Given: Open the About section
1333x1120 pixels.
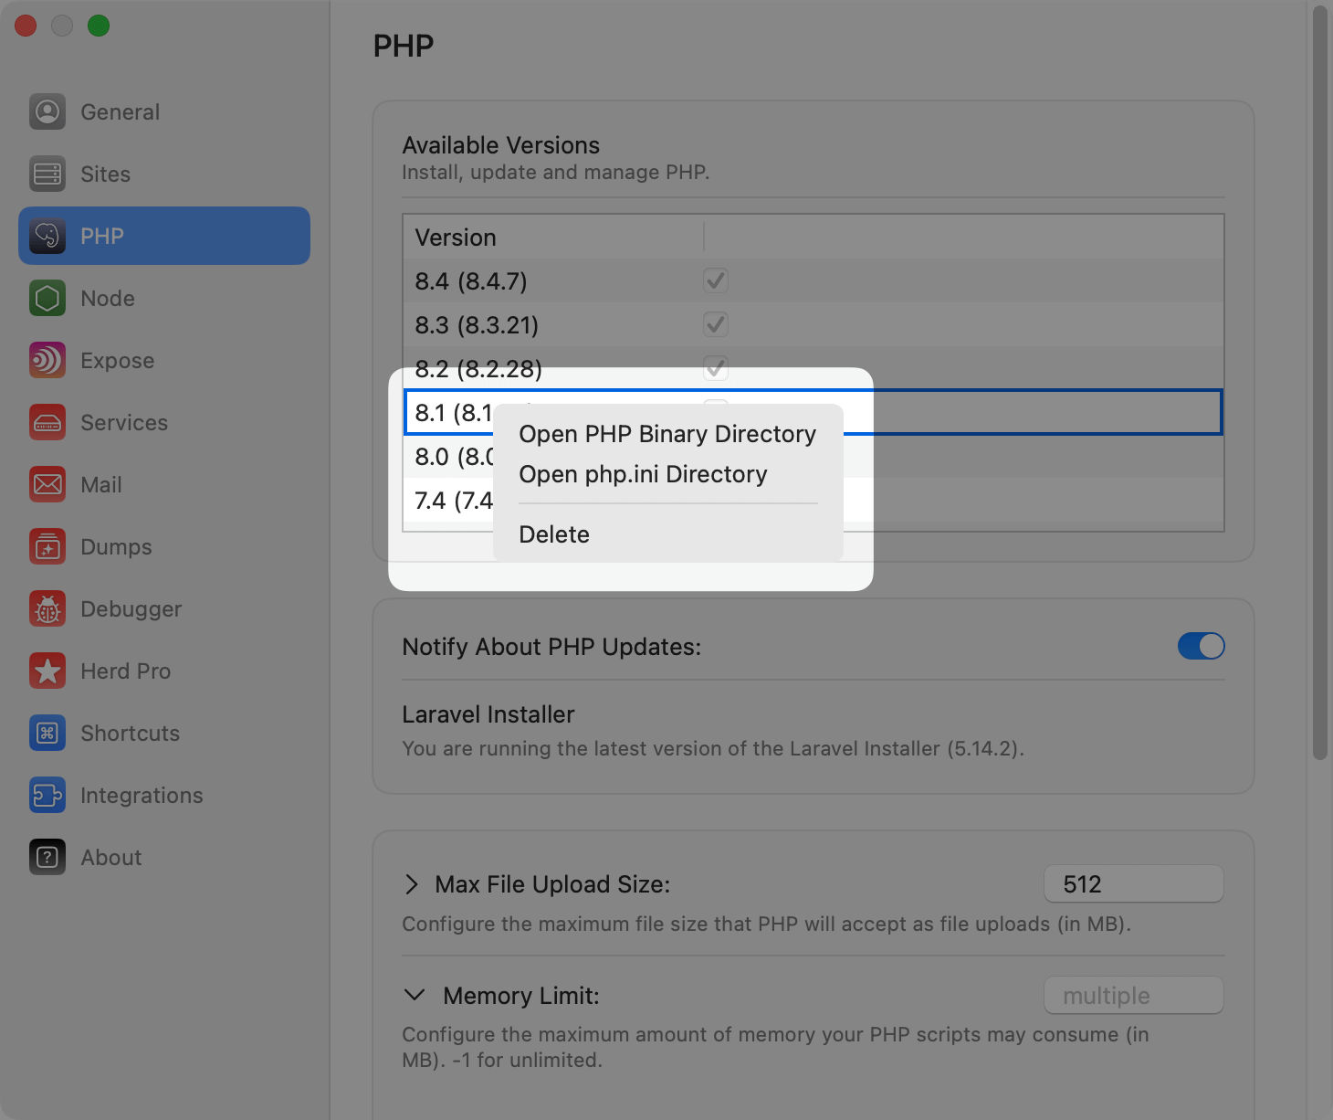Looking at the screenshot, I should [x=47, y=857].
